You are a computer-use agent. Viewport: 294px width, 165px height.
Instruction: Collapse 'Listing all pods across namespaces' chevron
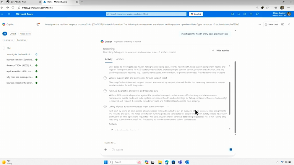click(x=168, y=107)
